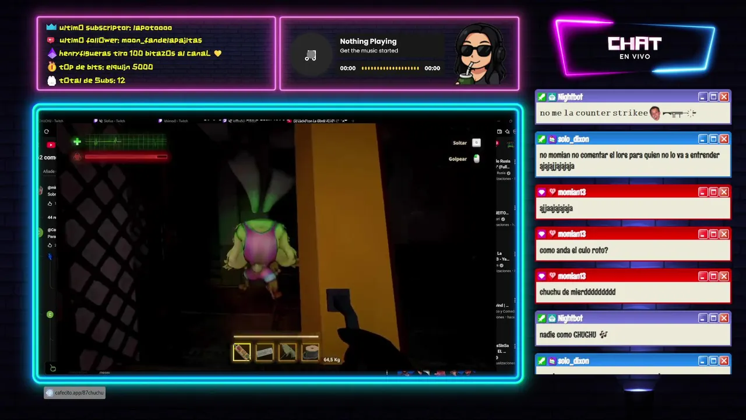746x420 pixels.
Task: Click the stamina bar above inventory slots
Action: [x=276, y=337]
